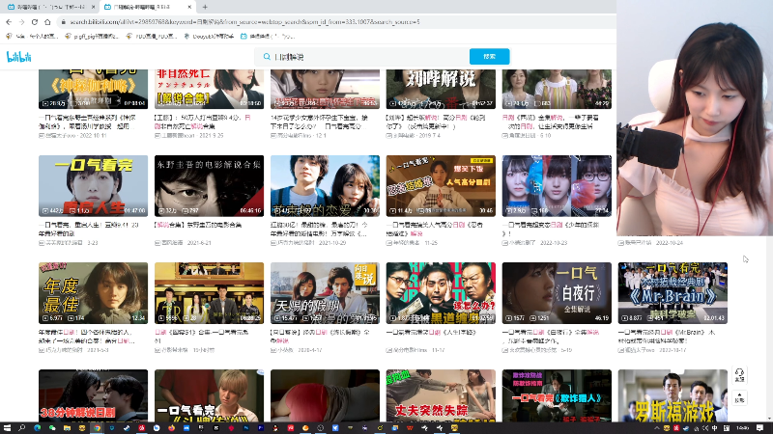Expand hidden system tray icons chevron
This screenshot has height=434, width=773.
657,428
